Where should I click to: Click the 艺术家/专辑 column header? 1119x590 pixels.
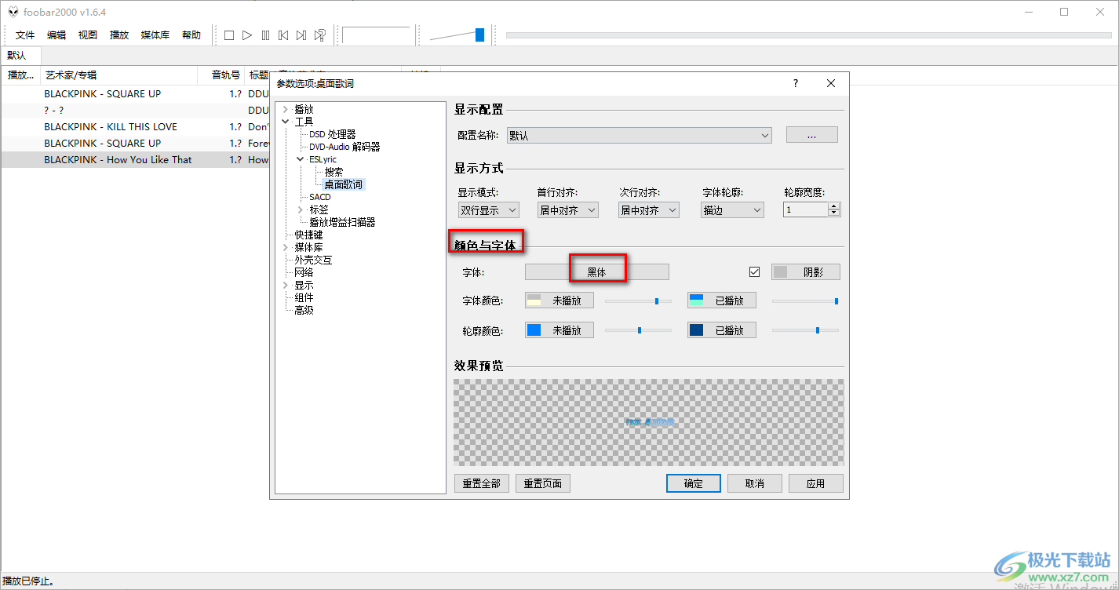click(x=119, y=75)
